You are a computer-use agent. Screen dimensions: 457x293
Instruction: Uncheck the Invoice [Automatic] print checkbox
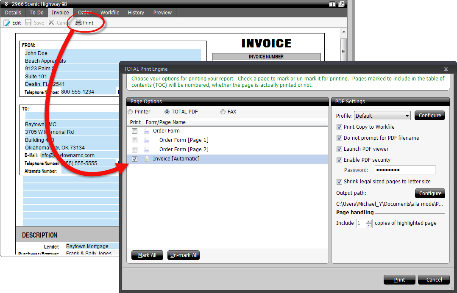(x=134, y=159)
